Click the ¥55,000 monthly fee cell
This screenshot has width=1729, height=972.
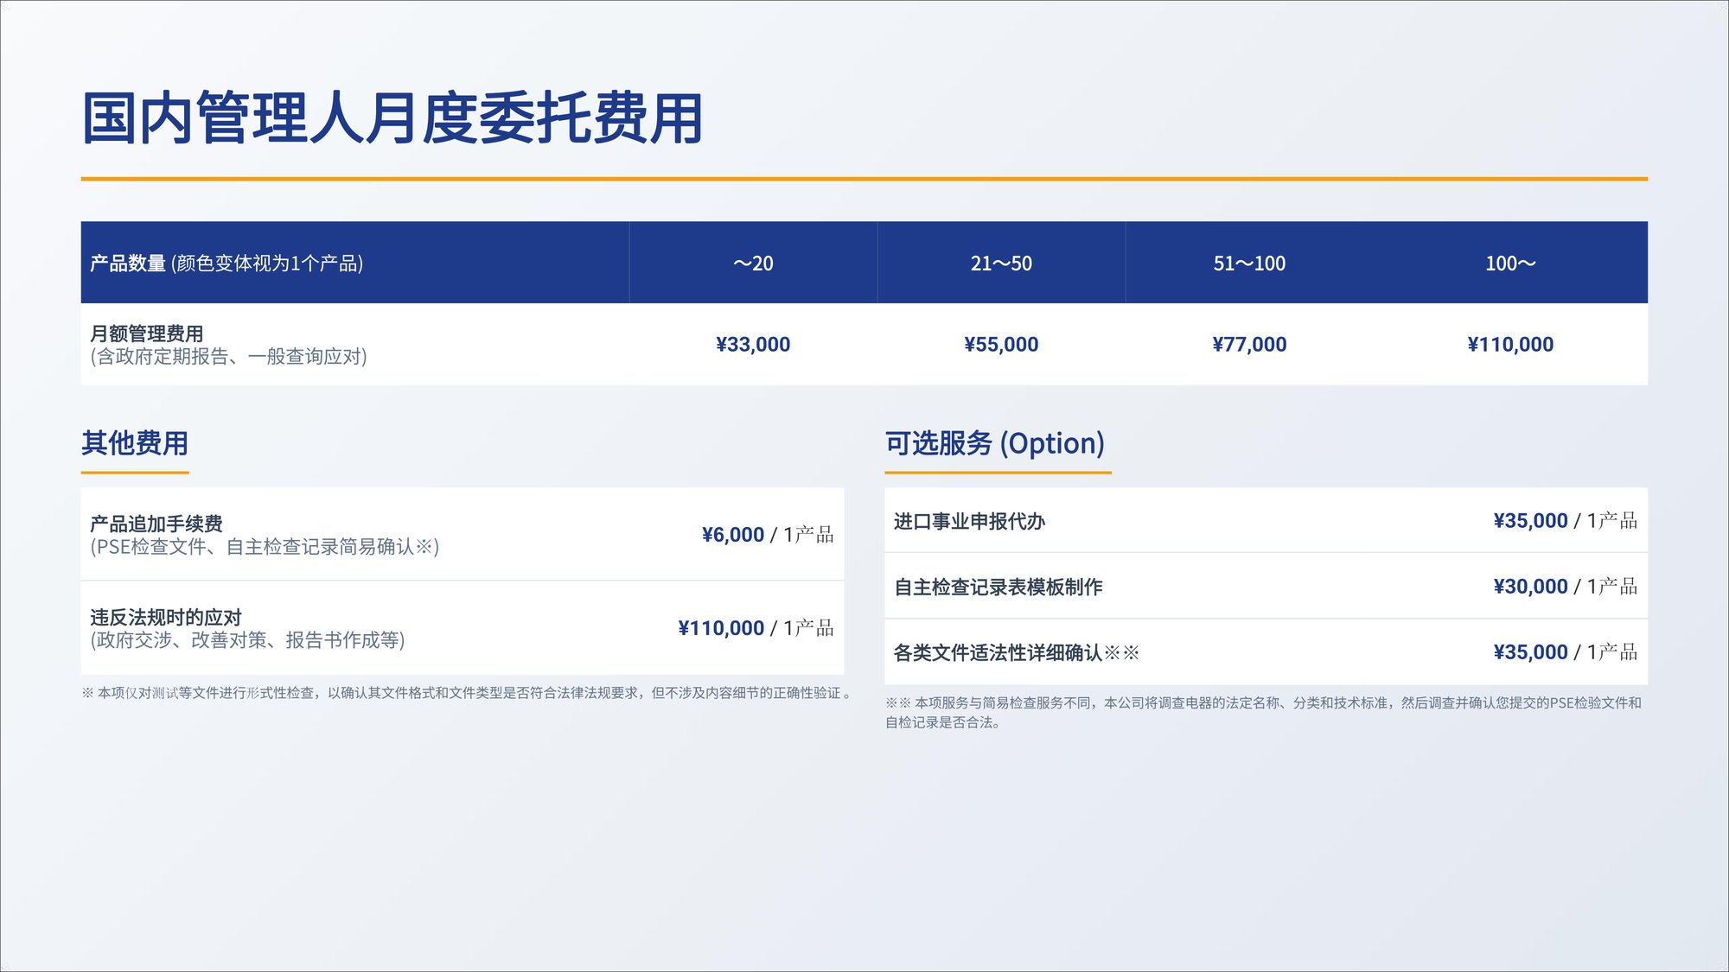pos(1001,344)
